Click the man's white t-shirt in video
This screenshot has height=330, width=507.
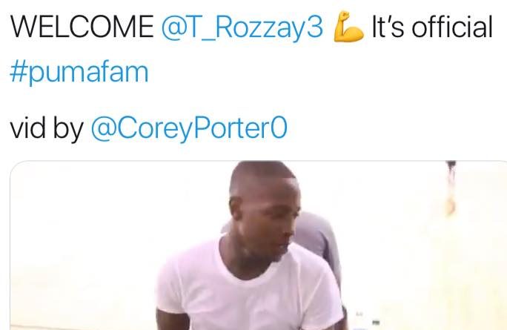click(x=249, y=288)
